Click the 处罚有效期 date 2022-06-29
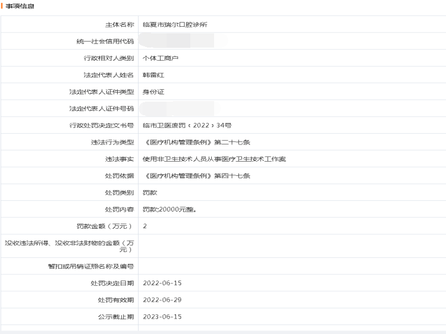 (162, 300)
